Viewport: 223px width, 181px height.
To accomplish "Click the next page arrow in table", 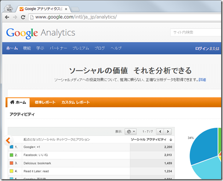I will pos(168,131).
